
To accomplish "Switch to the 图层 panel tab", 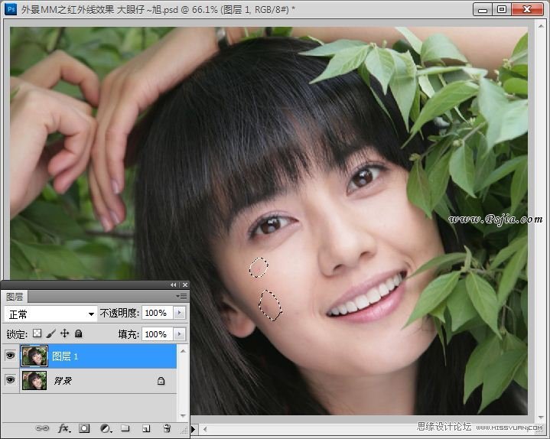I will tap(15, 297).
